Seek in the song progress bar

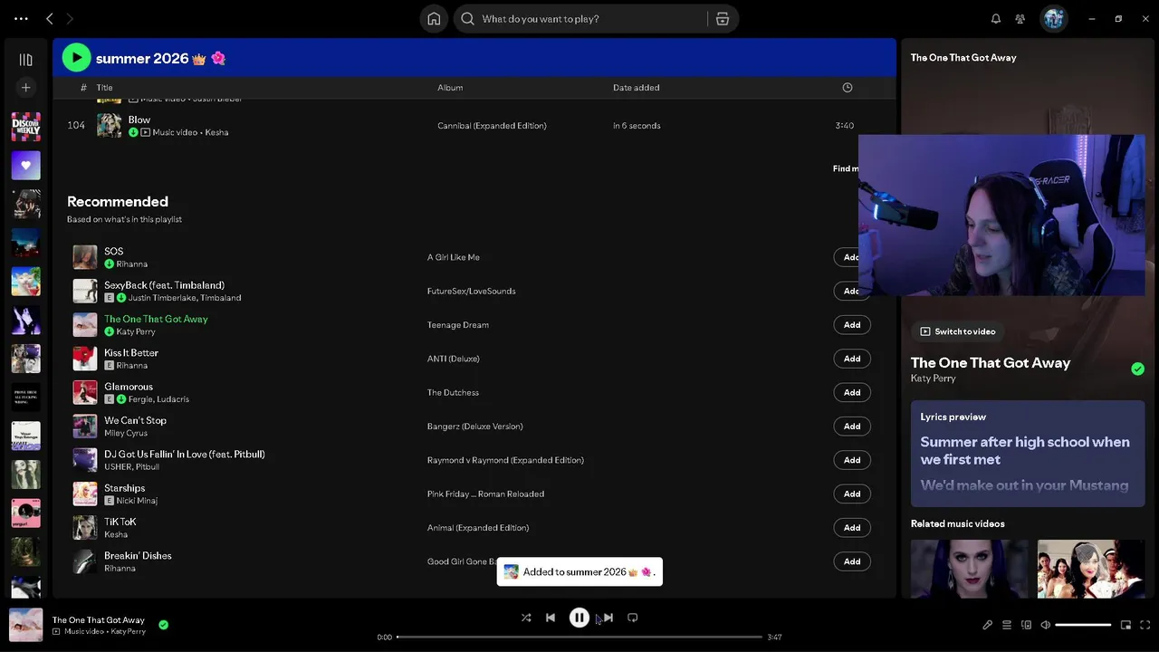coord(579,637)
